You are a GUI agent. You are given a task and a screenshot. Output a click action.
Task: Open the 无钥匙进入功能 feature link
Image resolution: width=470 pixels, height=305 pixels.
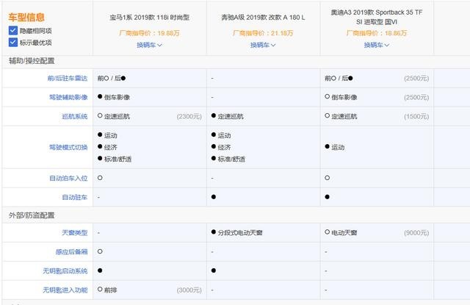65,290
